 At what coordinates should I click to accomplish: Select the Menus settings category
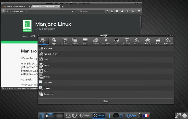coord(85,41)
